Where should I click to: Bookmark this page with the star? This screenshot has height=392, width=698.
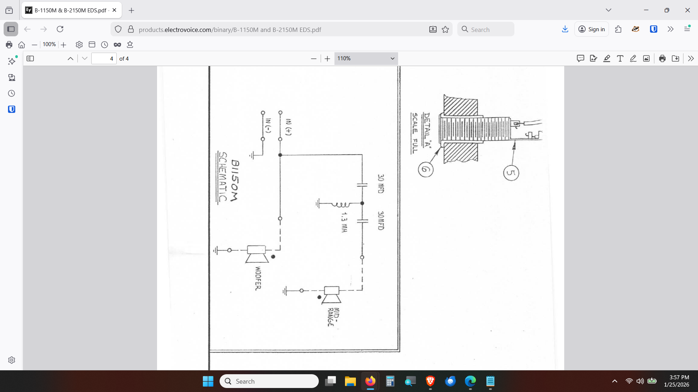[445, 29]
